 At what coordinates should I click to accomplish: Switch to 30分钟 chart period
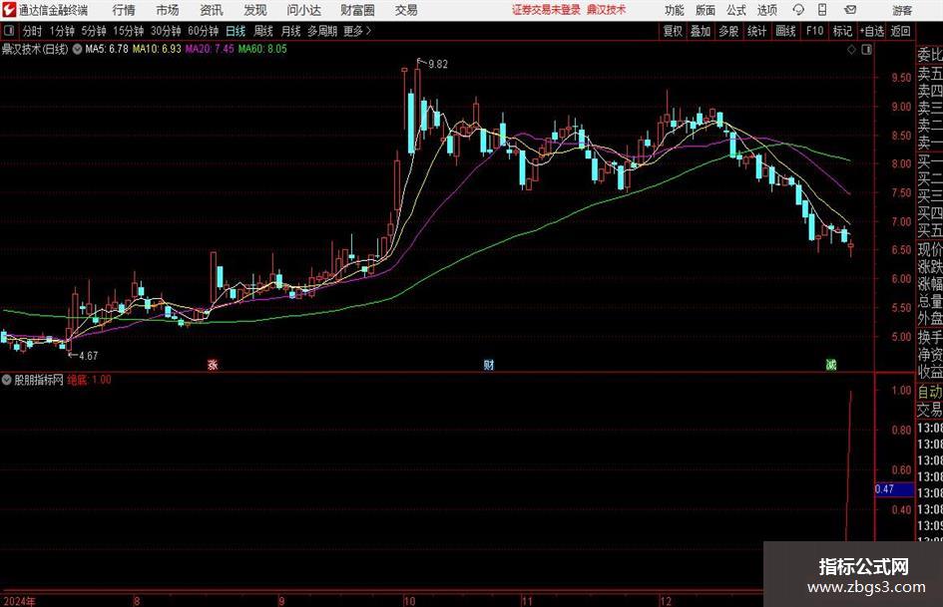[x=166, y=31]
